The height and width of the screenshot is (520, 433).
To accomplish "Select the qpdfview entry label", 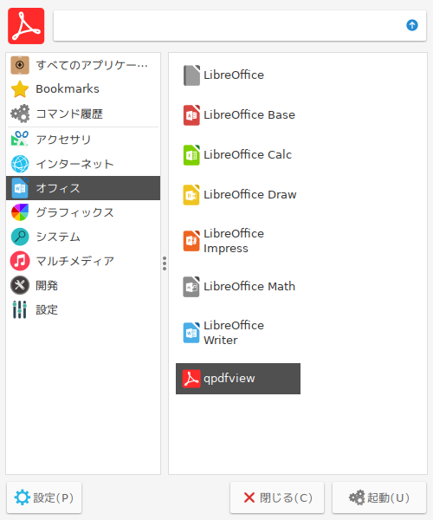I will tap(229, 379).
